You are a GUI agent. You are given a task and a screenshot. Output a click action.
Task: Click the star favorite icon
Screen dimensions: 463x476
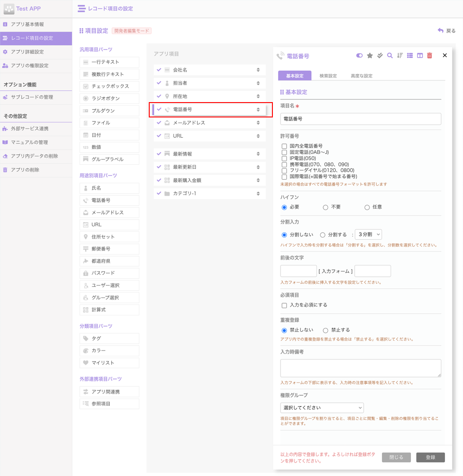(370, 55)
